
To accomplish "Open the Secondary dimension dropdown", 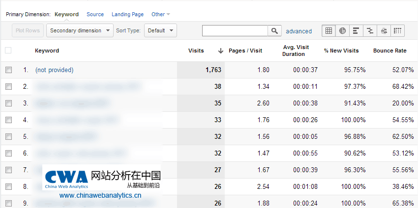I will [80, 30].
